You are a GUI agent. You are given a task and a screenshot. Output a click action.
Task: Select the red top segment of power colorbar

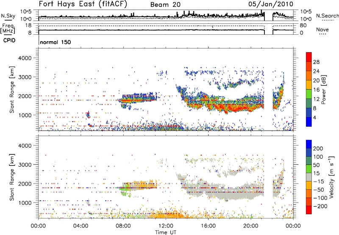[309, 57]
